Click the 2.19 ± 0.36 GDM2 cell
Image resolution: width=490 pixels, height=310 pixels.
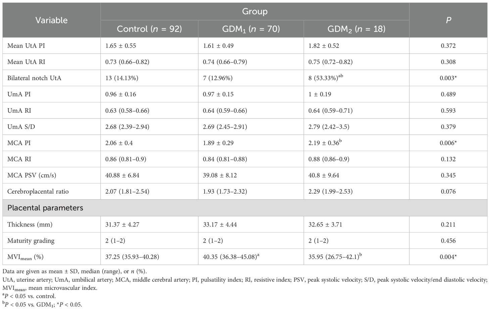[324, 143]
